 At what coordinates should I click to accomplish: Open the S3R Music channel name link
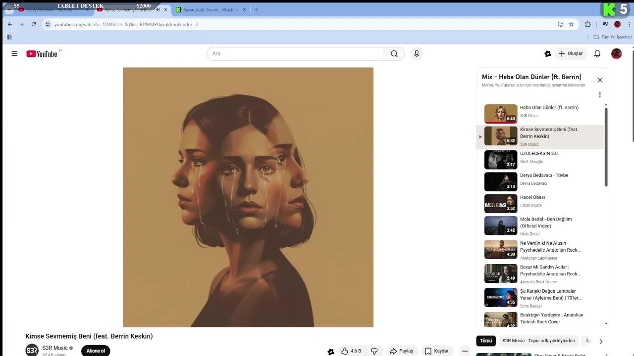click(x=55, y=348)
